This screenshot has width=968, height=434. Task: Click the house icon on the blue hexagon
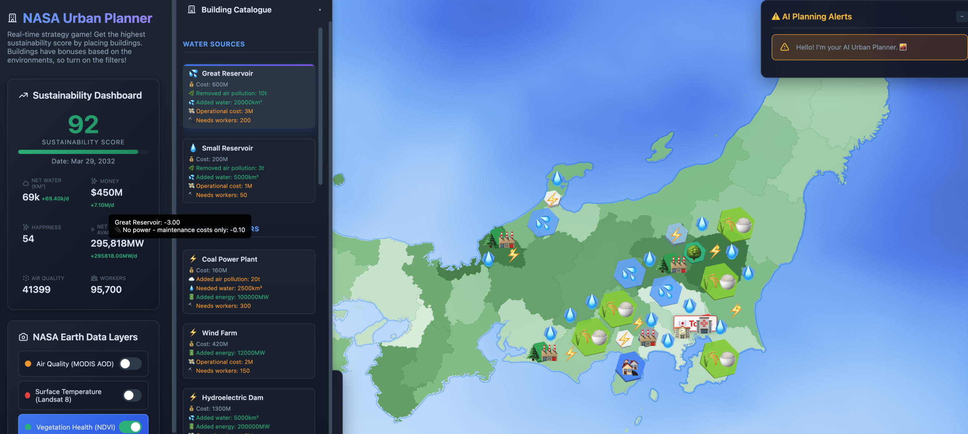tap(630, 367)
